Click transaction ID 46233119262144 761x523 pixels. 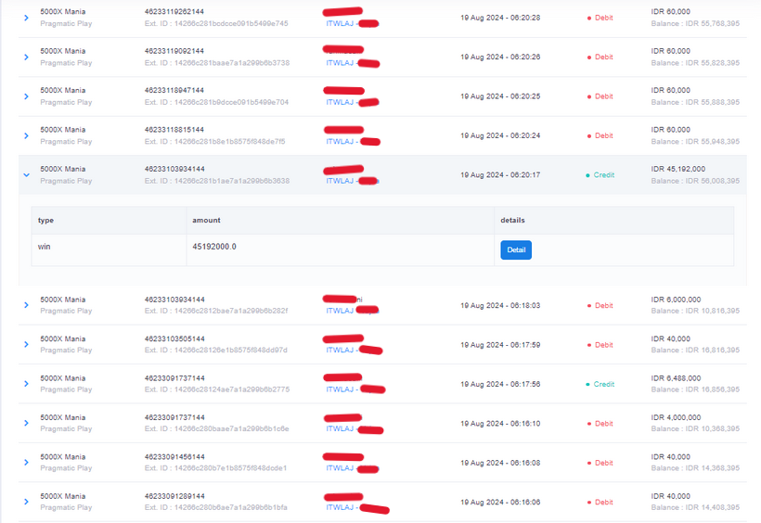(x=174, y=12)
